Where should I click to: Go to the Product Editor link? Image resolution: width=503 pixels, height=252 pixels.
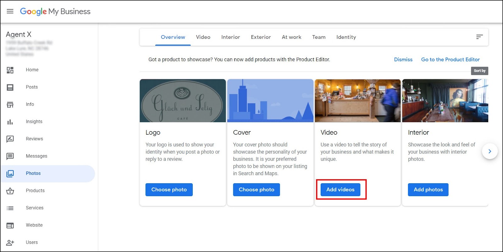coord(450,60)
